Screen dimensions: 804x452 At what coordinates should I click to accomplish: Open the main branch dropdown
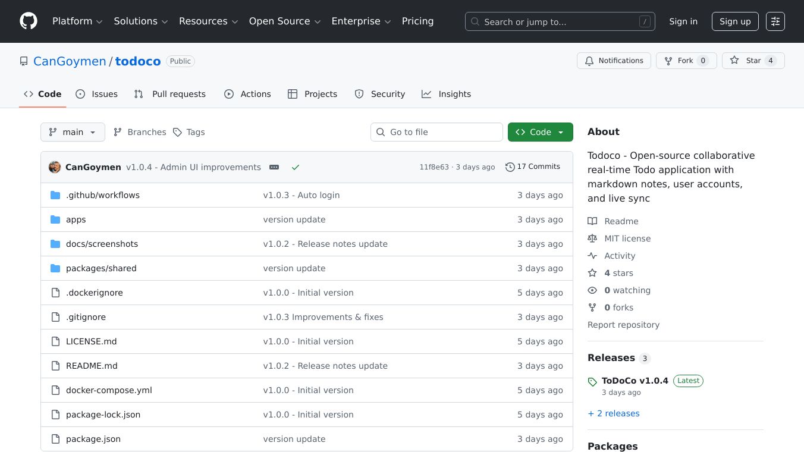(73, 132)
